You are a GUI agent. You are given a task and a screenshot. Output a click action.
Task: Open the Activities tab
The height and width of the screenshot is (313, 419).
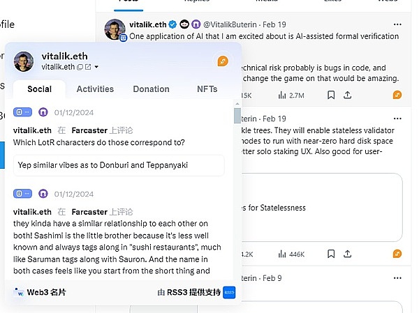(95, 89)
